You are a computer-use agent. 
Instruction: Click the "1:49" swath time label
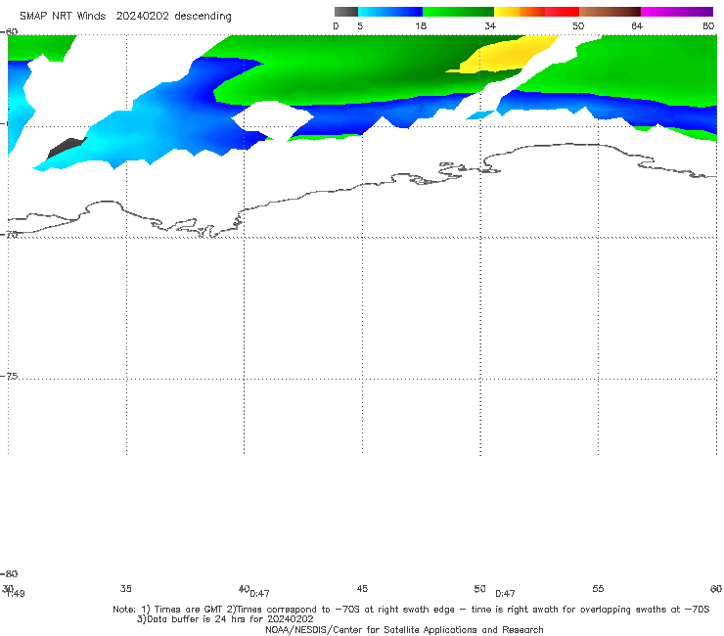[16, 594]
